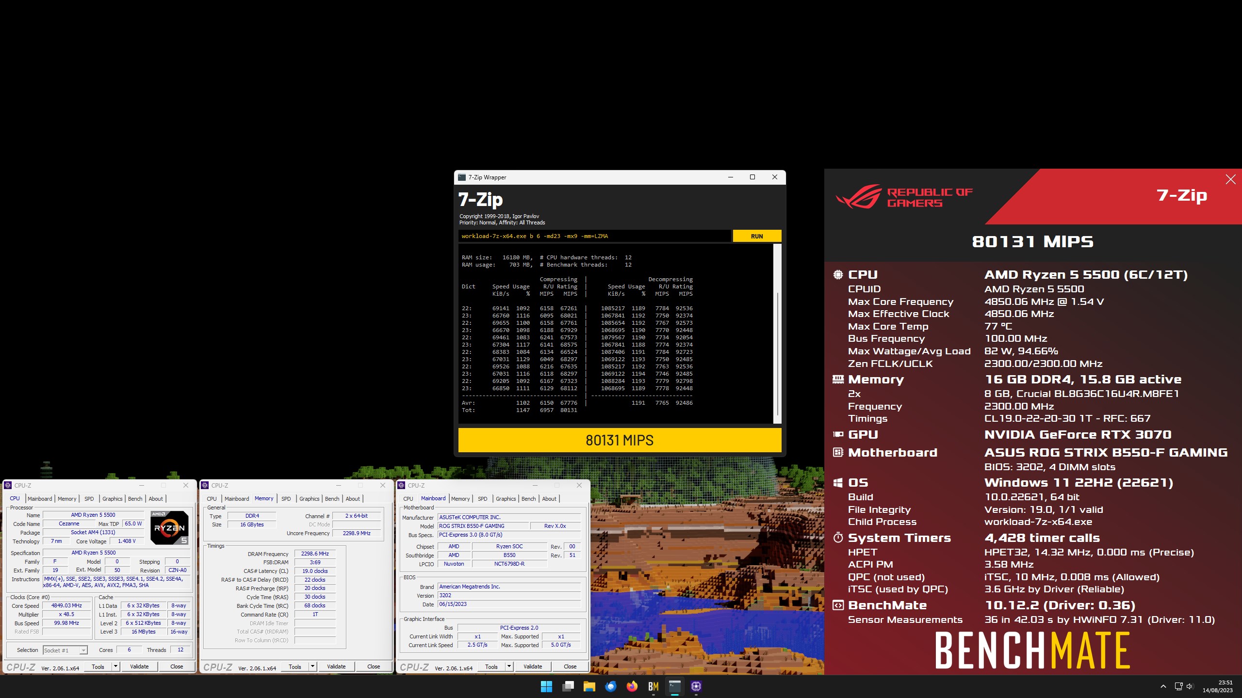This screenshot has width=1242, height=698.
Task: Click the BenchMate version icon in result panel
Action: click(x=838, y=605)
